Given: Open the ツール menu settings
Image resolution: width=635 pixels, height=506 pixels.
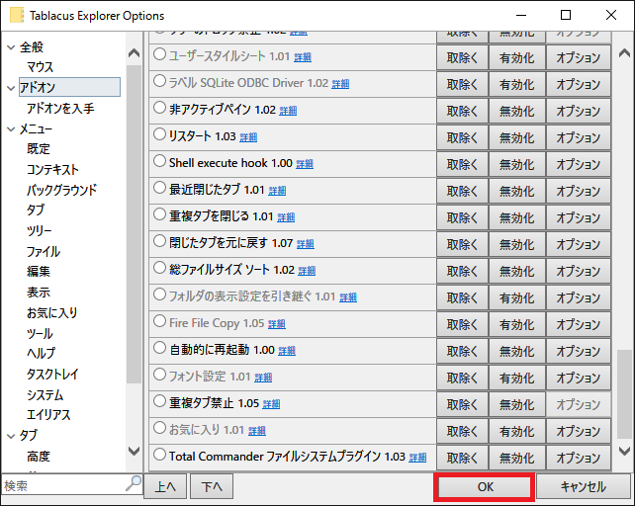Looking at the screenshot, I should (40, 333).
